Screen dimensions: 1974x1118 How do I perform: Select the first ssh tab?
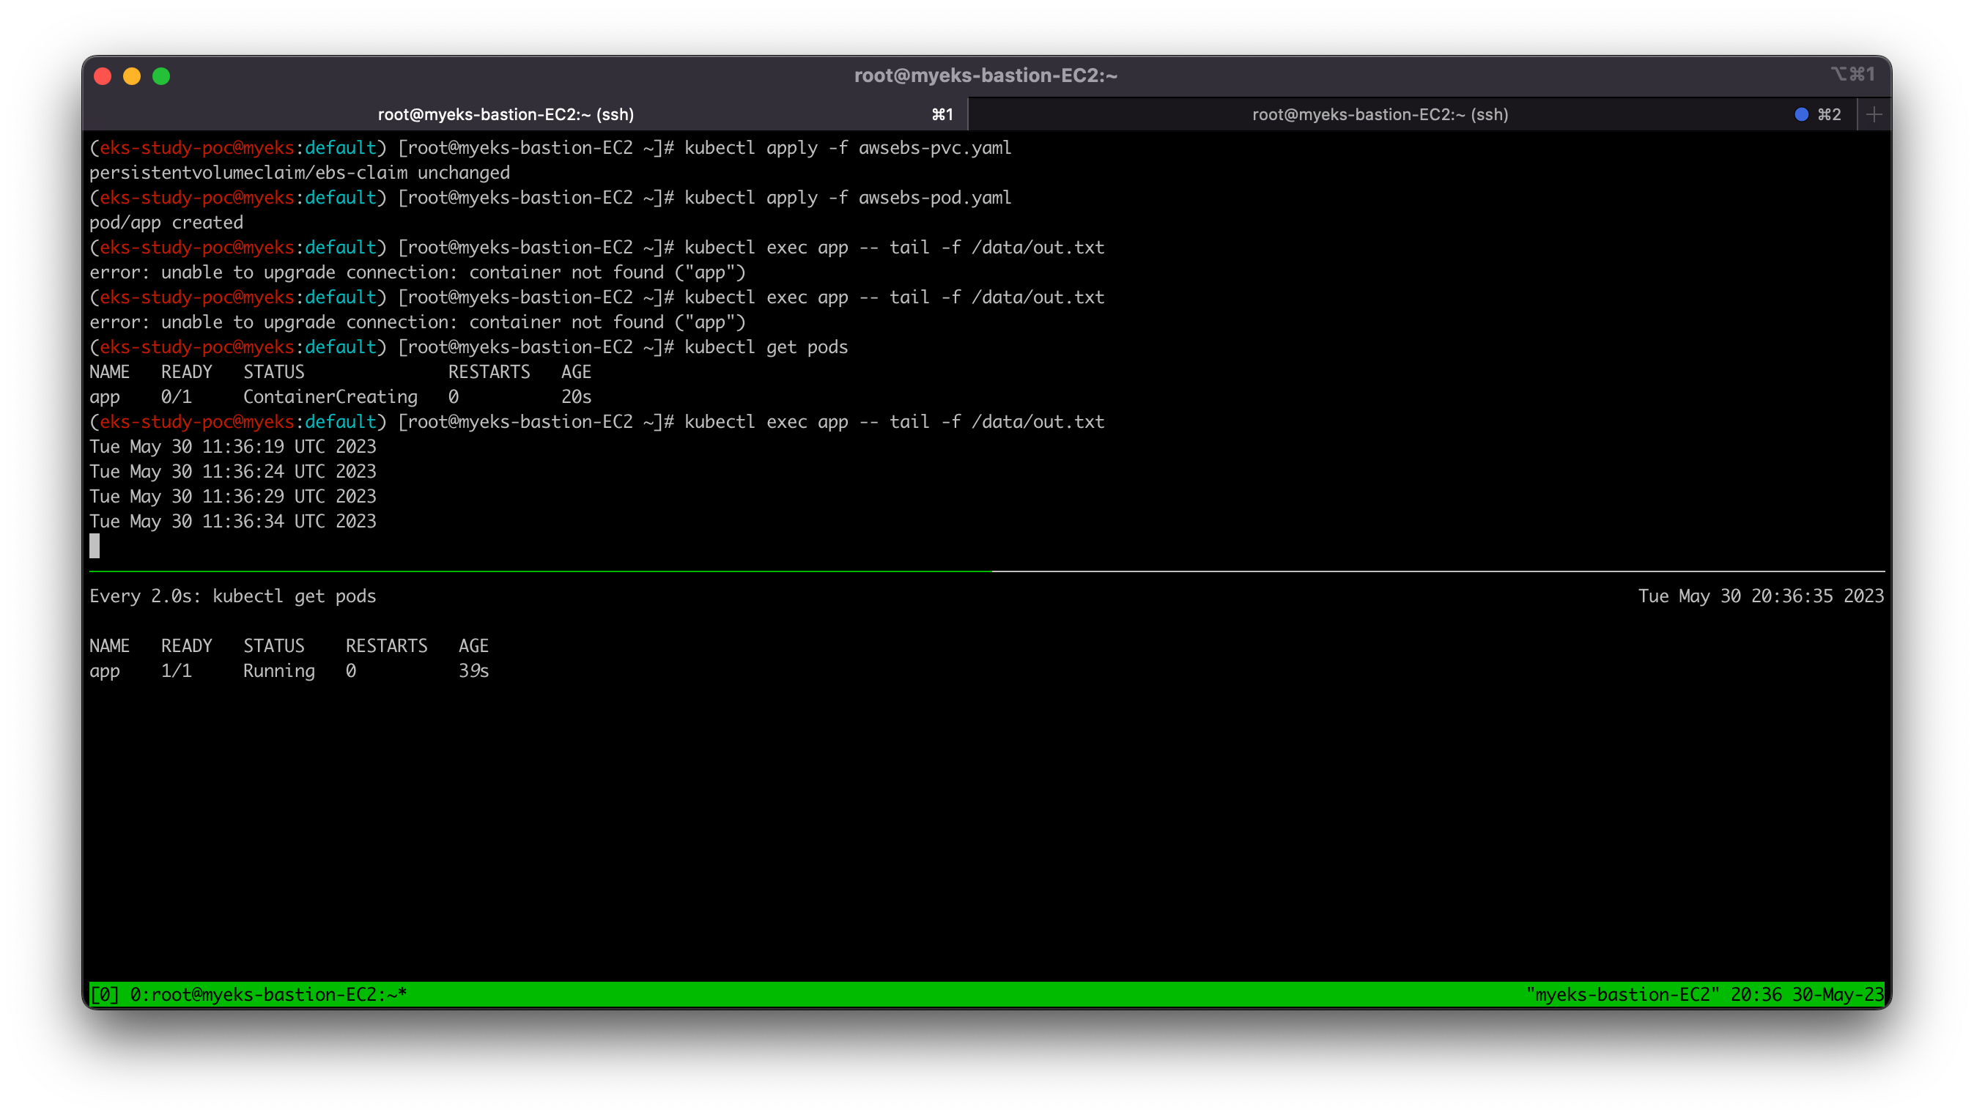coord(505,114)
